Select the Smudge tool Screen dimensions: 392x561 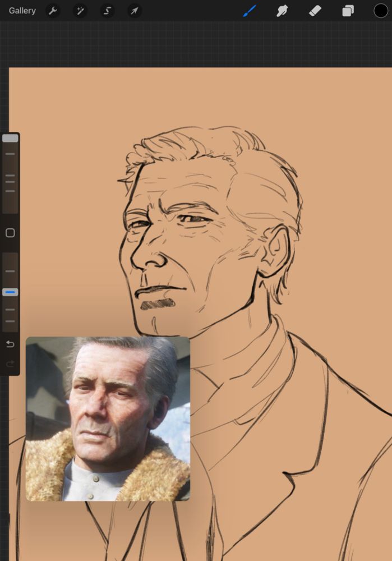[282, 11]
